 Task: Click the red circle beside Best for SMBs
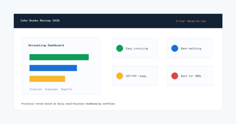pos(175,76)
